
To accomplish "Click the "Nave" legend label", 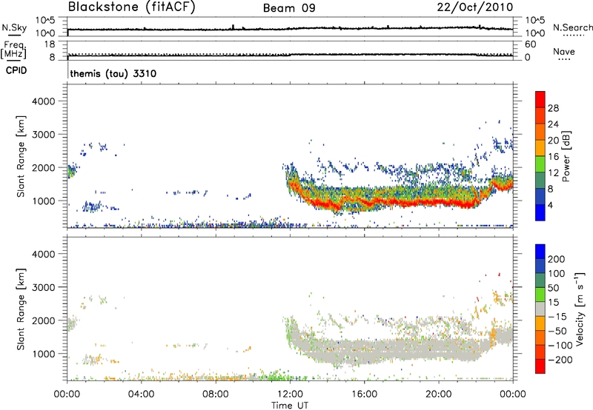I will pos(564,52).
